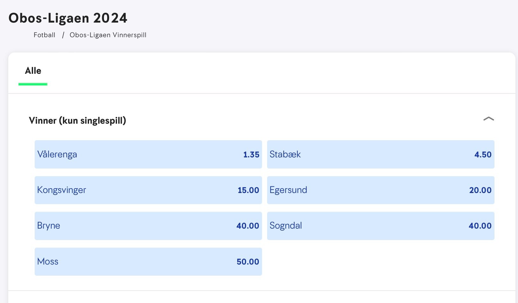Go to Obos-Ligaen Vinnerspill breadcrumb

pos(108,35)
